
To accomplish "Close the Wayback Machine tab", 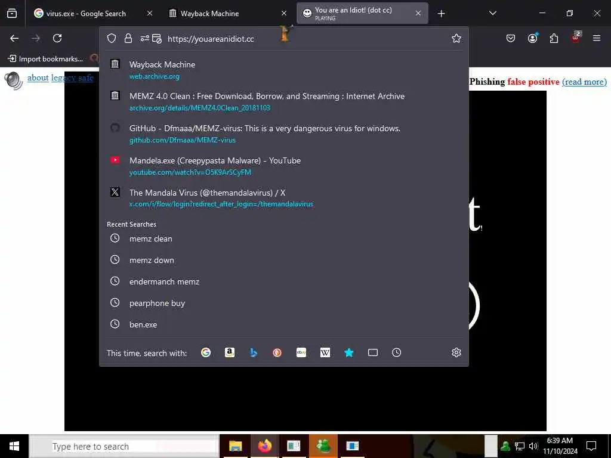I will (284, 14).
